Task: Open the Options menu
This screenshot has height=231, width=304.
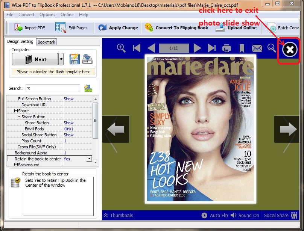Action: coord(47,15)
